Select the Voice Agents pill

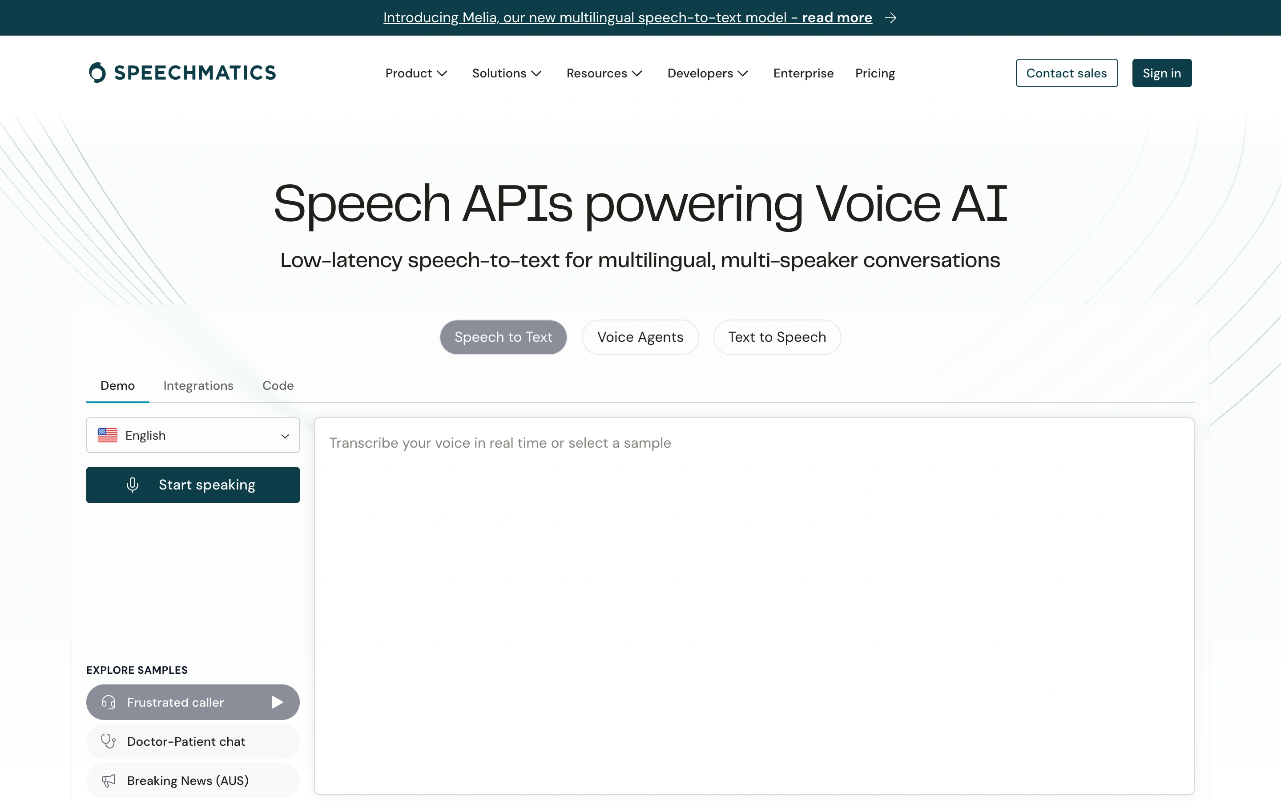pos(640,337)
